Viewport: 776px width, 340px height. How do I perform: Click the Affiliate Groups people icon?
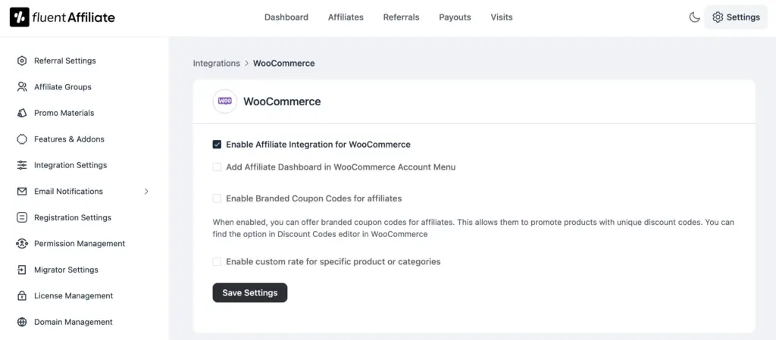[22, 87]
